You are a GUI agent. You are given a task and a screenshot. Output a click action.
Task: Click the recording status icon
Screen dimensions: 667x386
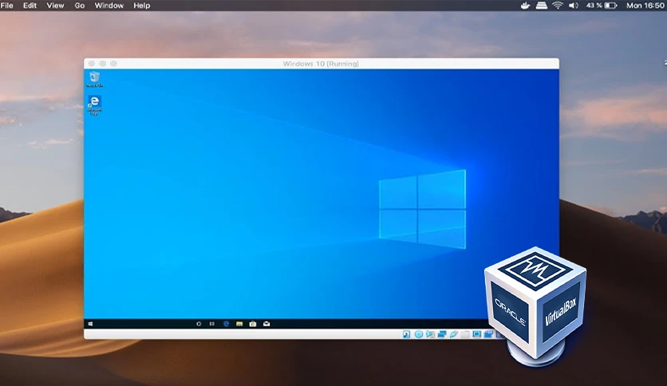(x=488, y=335)
